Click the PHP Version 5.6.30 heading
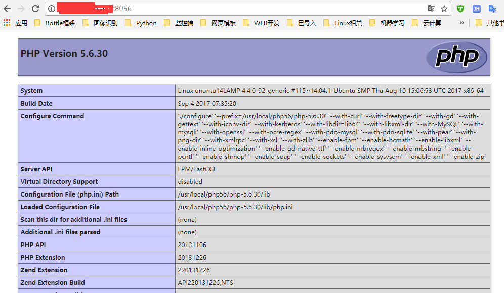This screenshot has width=504, height=293. (x=64, y=53)
